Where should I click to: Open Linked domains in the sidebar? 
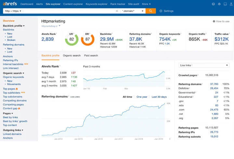tap(12, 134)
